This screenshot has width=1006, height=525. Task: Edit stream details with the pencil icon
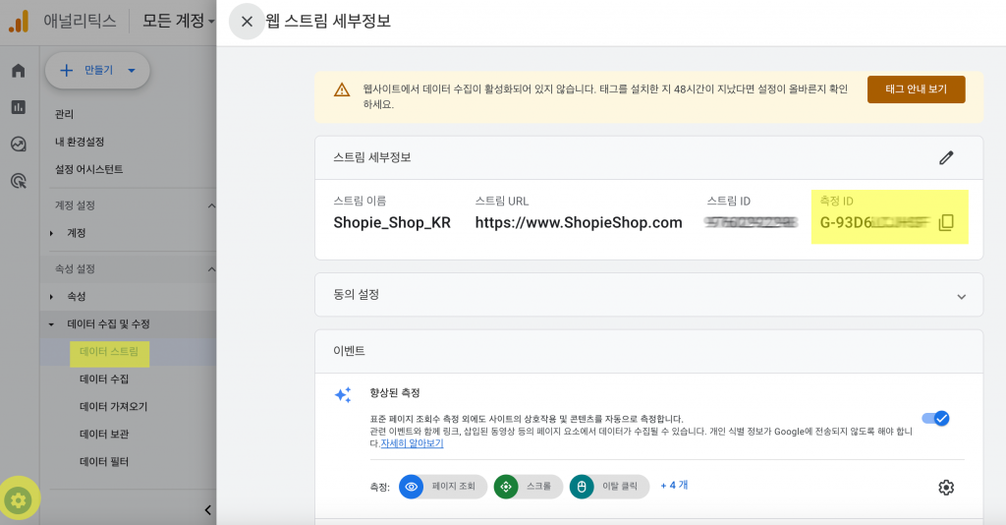pos(946,158)
